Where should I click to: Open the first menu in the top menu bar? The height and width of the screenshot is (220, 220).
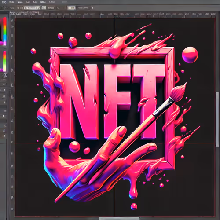tap(4, 2)
